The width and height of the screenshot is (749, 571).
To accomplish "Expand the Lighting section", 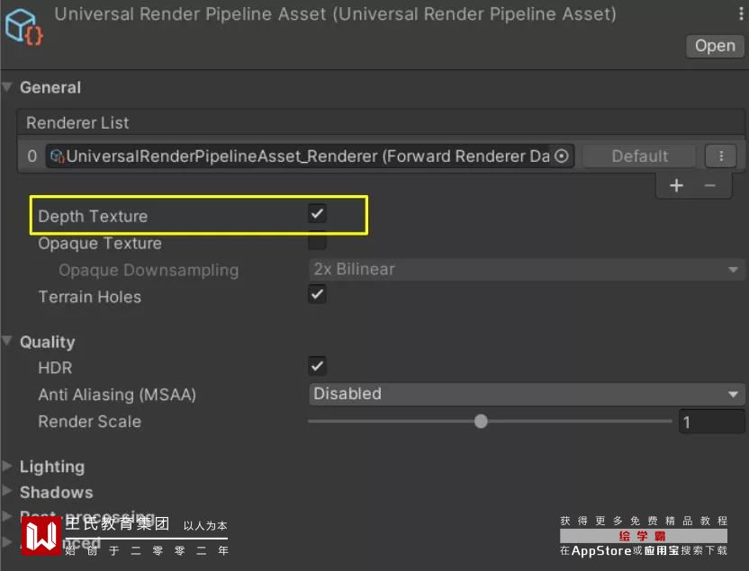I will point(8,467).
